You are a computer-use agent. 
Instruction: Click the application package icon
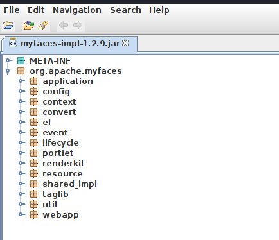click(x=33, y=81)
